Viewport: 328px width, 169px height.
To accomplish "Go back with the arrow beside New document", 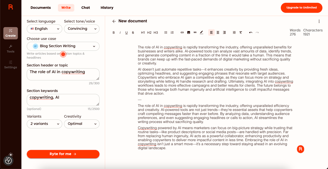I will 114,21.
